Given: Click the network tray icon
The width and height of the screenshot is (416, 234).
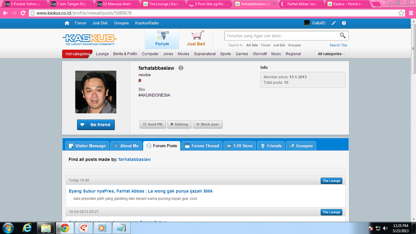Looking at the screenshot, I should 378,228.
